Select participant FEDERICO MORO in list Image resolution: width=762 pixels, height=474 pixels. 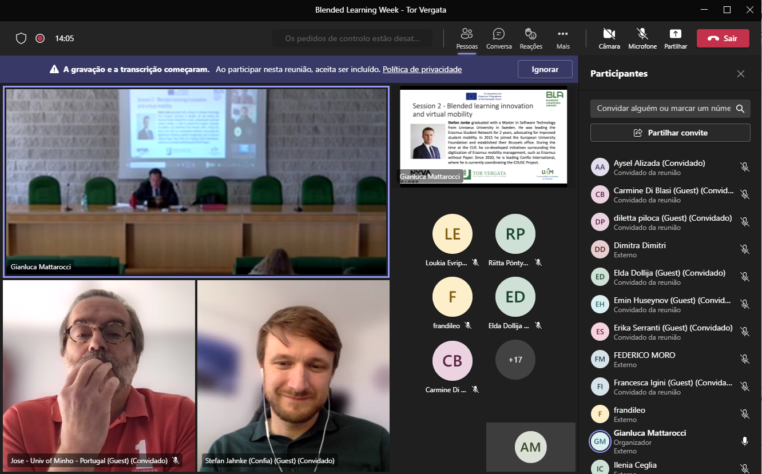pos(670,359)
